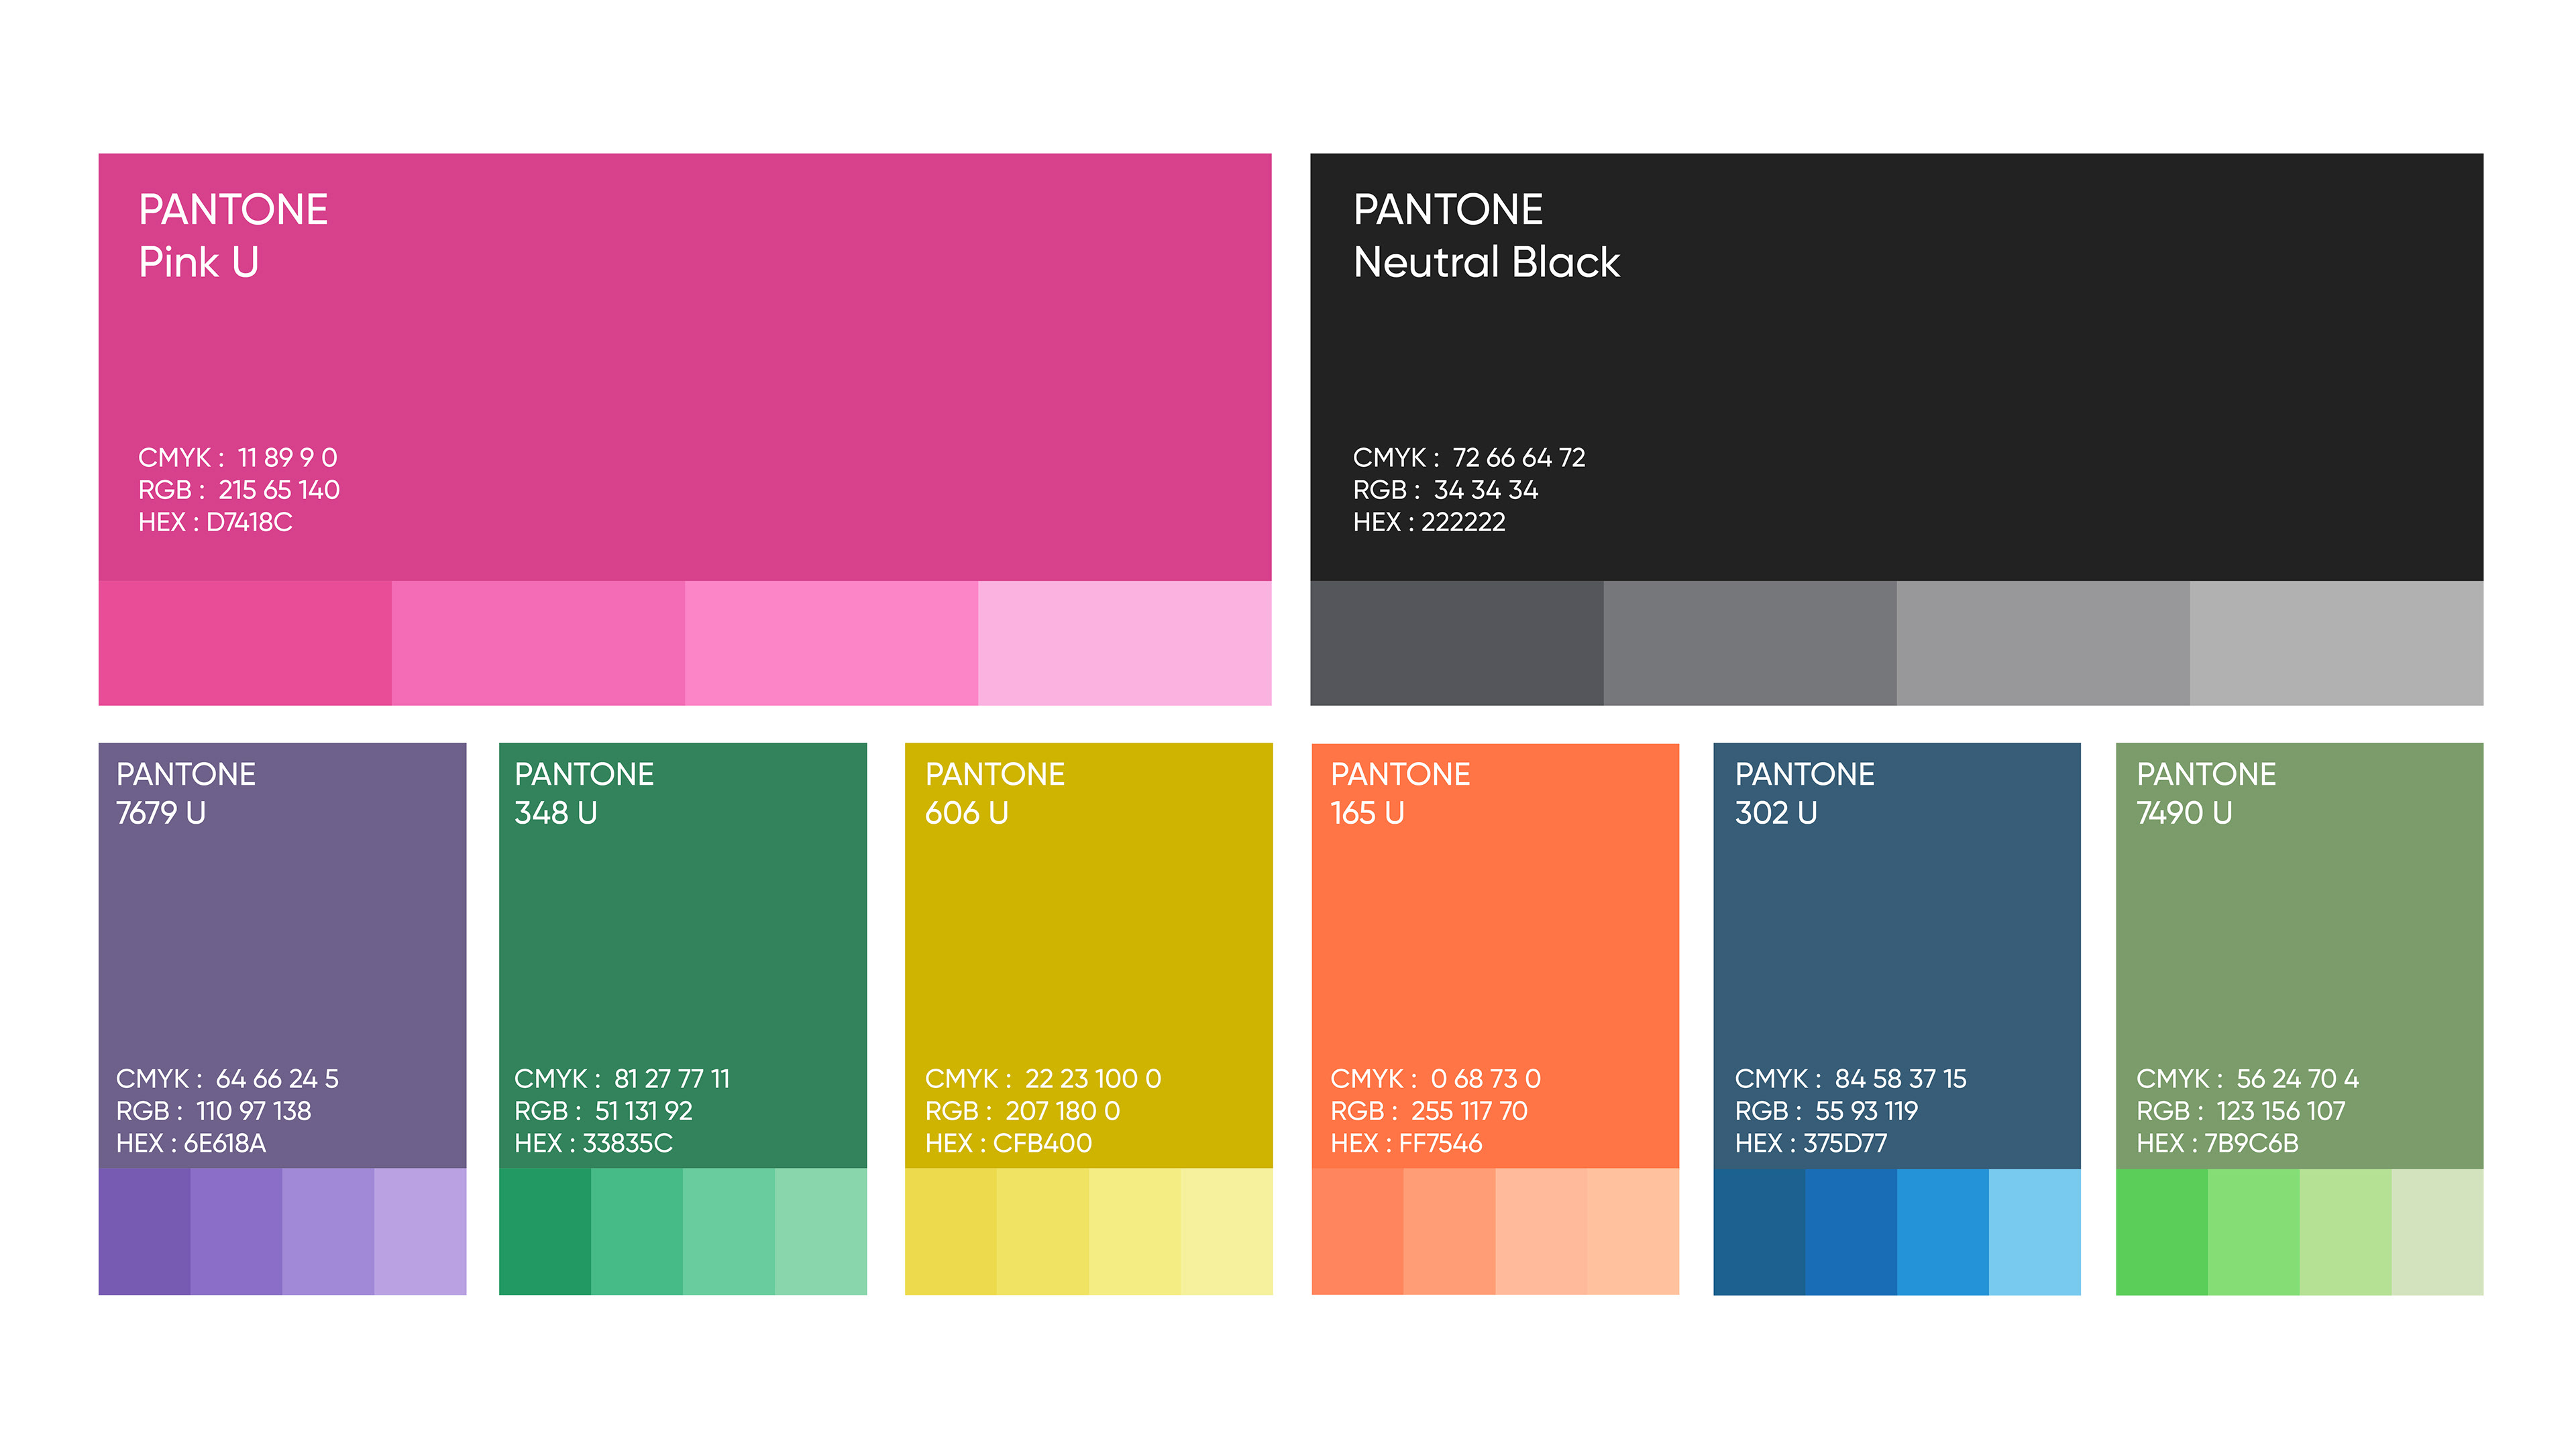
Task: Pick the darkest yellow tint under 606 U
Action: [951, 1231]
